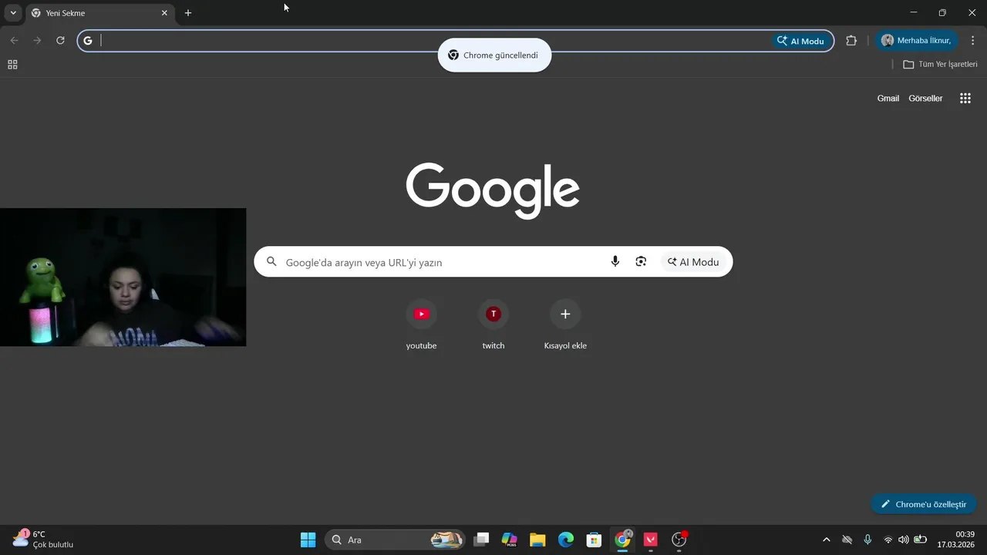Close the Yeni Sekme tab
This screenshot has width=987, height=555.
coord(164,13)
